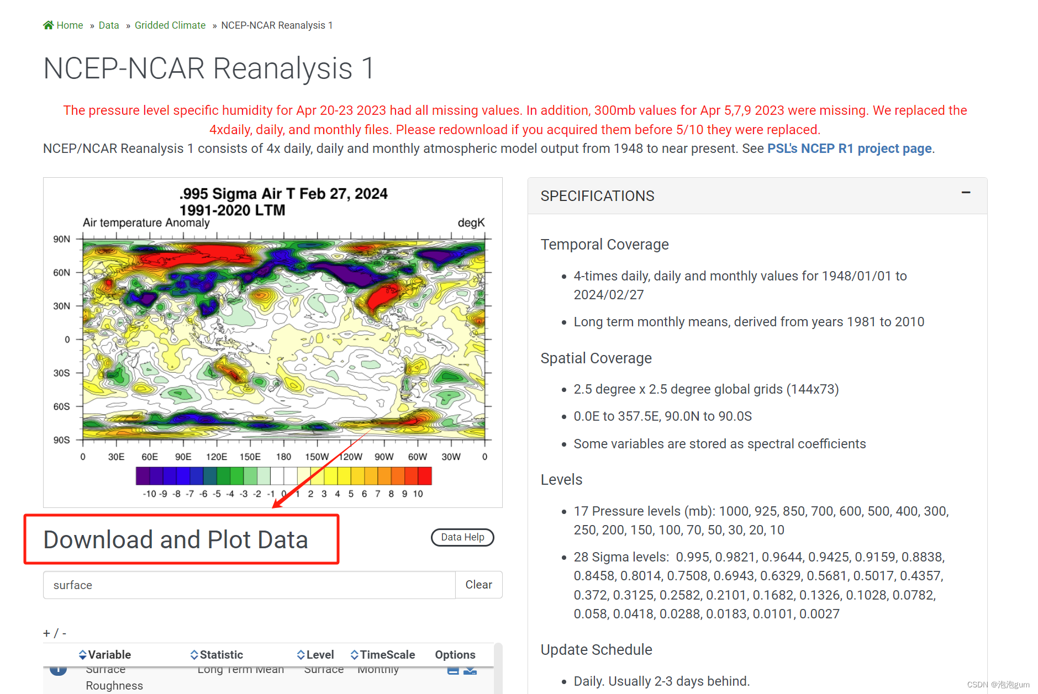
Task: Click the Options column header
Action: pyautogui.click(x=455, y=655)
